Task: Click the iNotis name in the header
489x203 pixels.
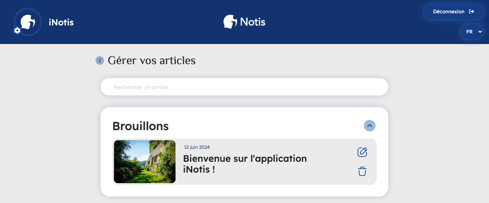Action: [61, 22]
